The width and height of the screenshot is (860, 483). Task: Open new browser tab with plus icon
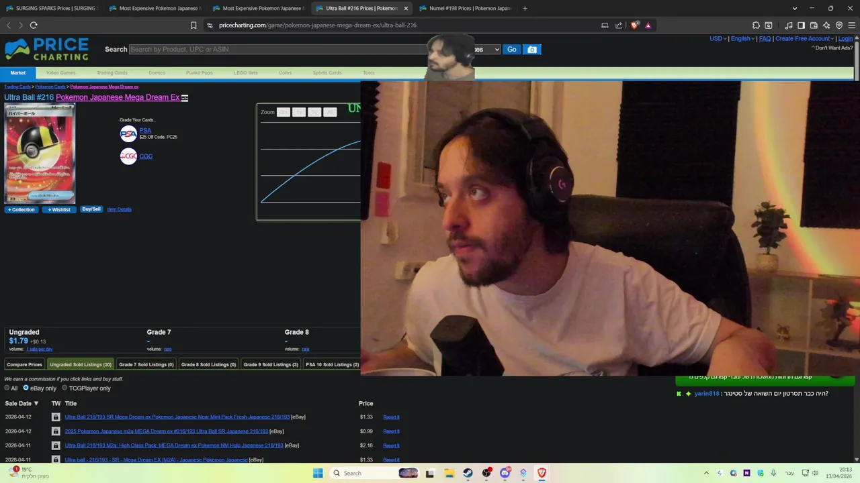point(525,8)
